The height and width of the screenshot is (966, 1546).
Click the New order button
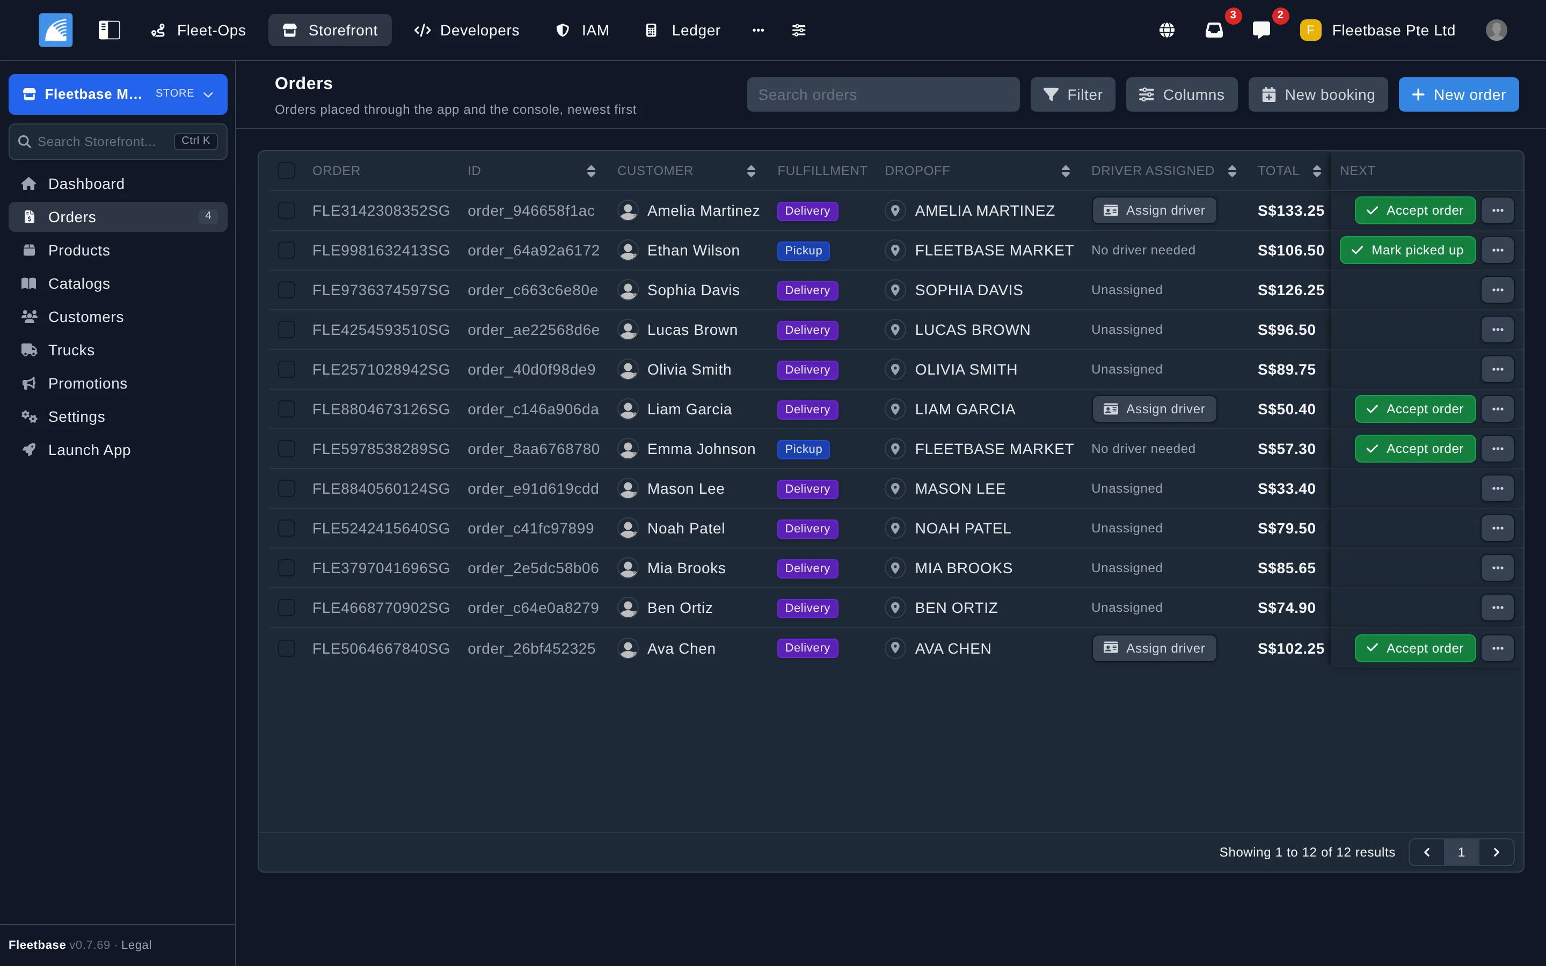[1459, 94]
